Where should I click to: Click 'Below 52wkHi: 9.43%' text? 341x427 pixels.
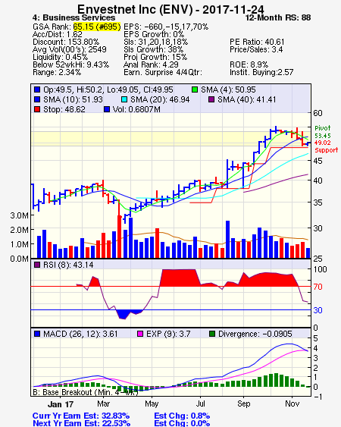click(70, 64)
